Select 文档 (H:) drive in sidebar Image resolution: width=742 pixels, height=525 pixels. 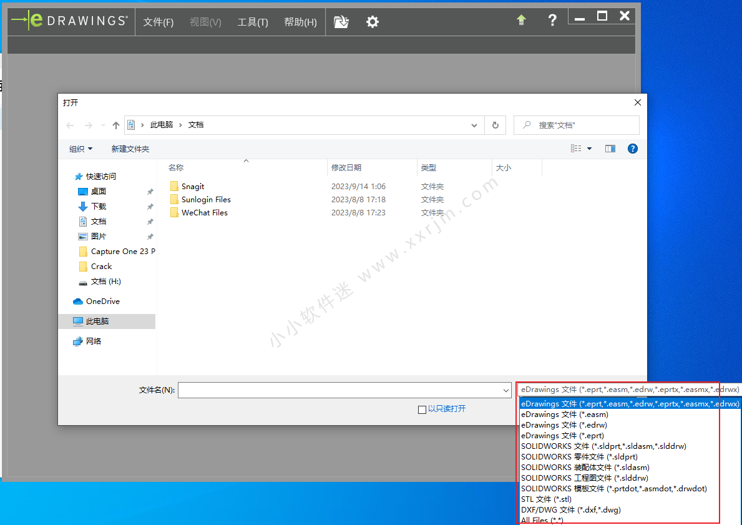pos(99,281)
